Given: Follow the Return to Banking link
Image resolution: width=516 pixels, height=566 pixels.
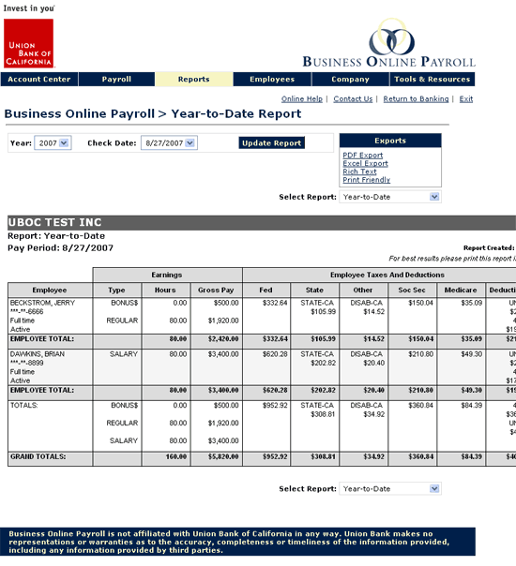Looking at the screenshot, I should point(416,99).
